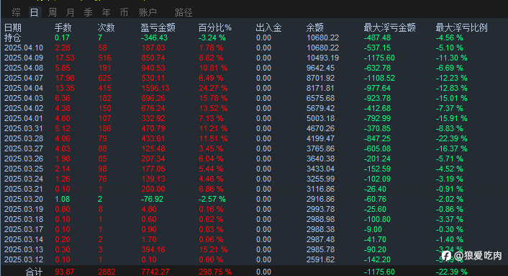Sort by 盈亏金额 column header

158,27
